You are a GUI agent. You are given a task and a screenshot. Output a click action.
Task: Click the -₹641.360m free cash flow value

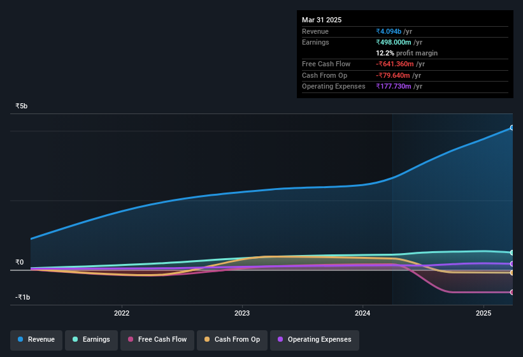coord(395,64)
